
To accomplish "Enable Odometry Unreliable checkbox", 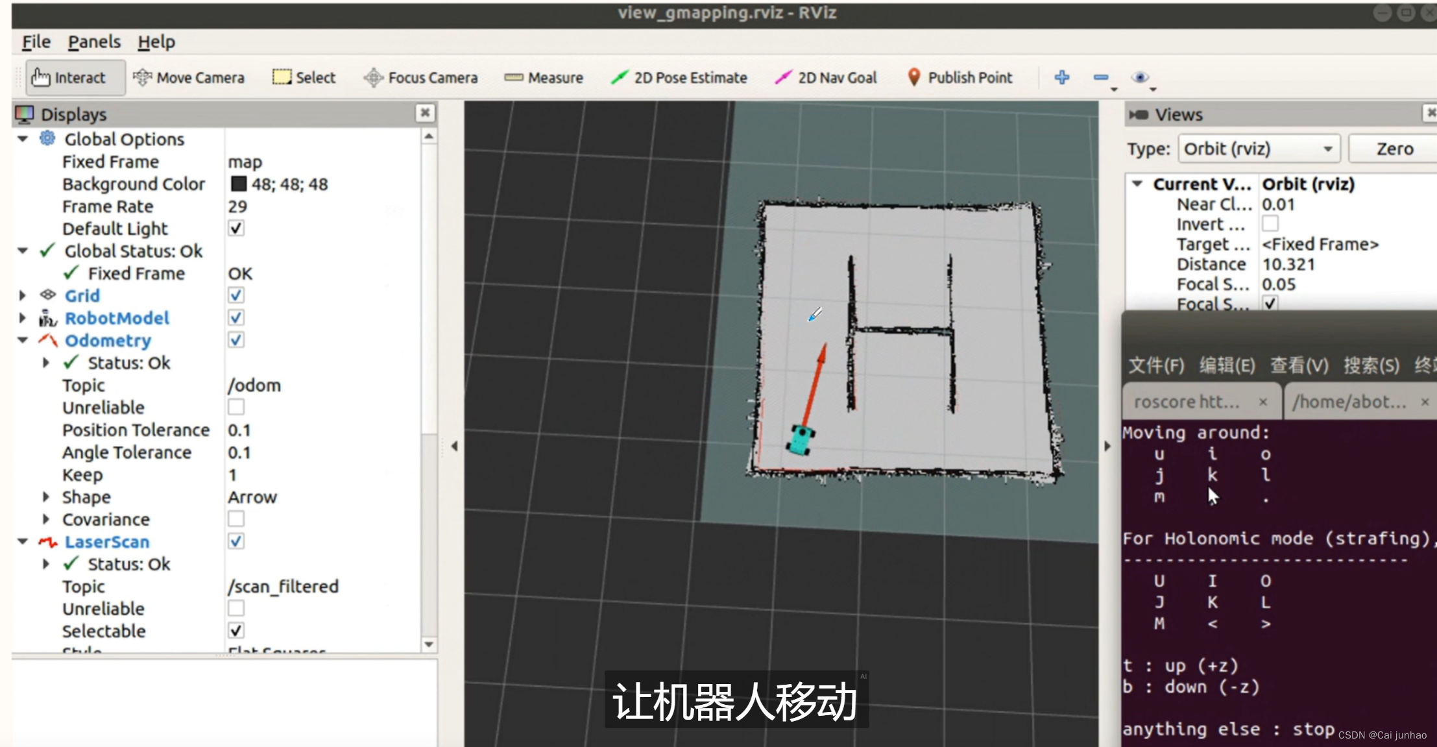I will pos(236,407).
